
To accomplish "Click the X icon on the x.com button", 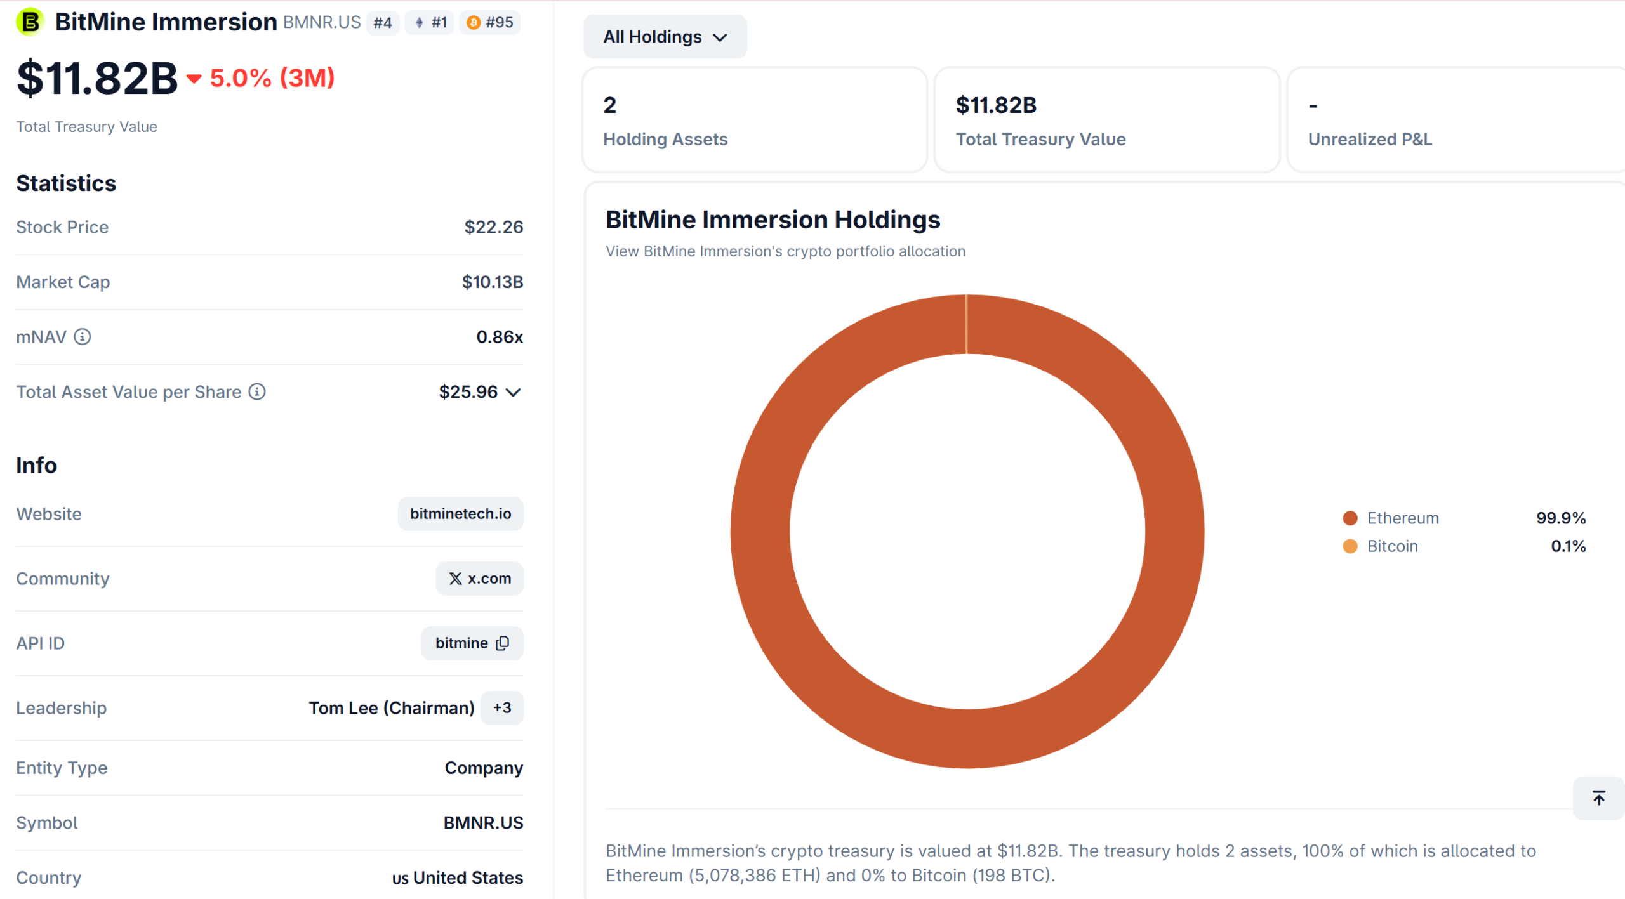I will coord(455,578).
